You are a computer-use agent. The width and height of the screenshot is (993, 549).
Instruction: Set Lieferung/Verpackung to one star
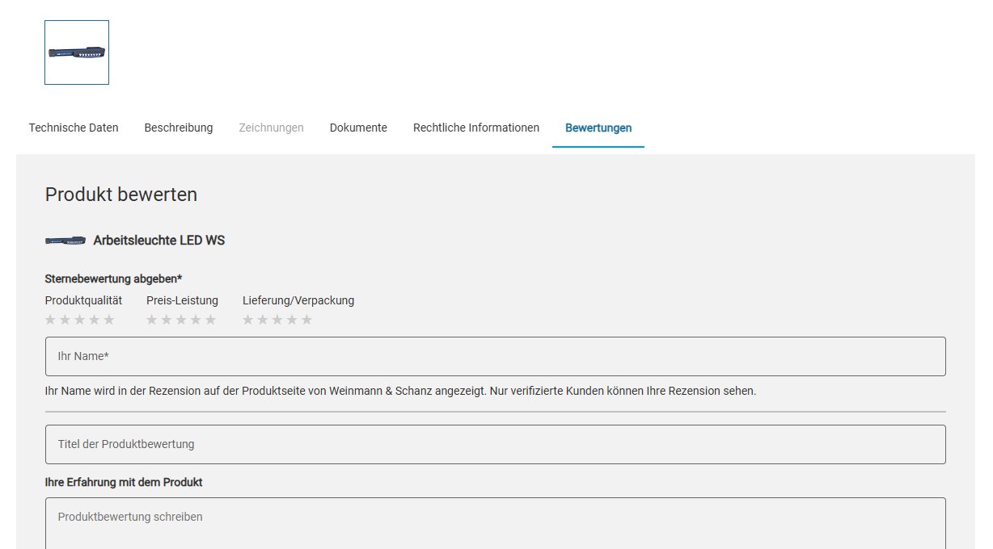[248, 320]
